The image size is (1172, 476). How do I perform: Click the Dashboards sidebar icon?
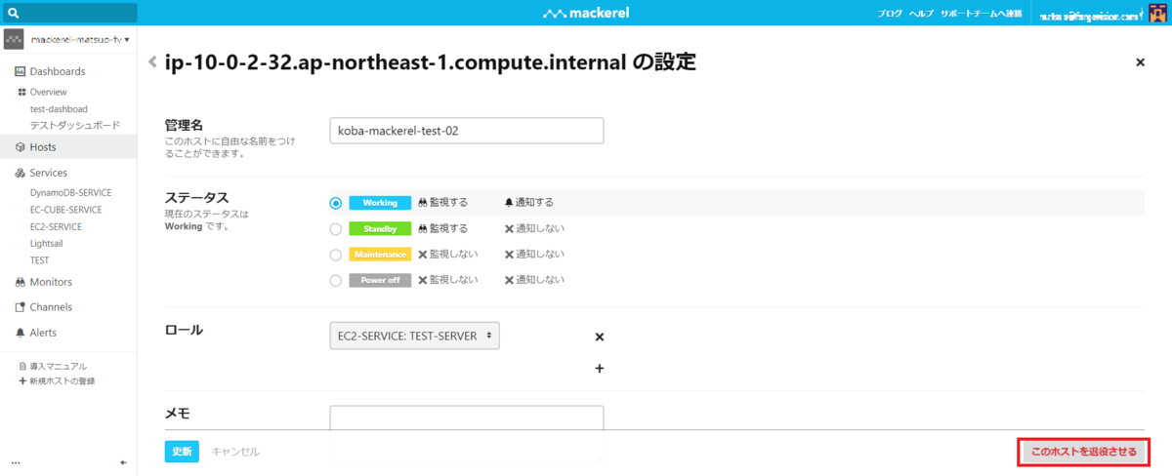[20, 71]
